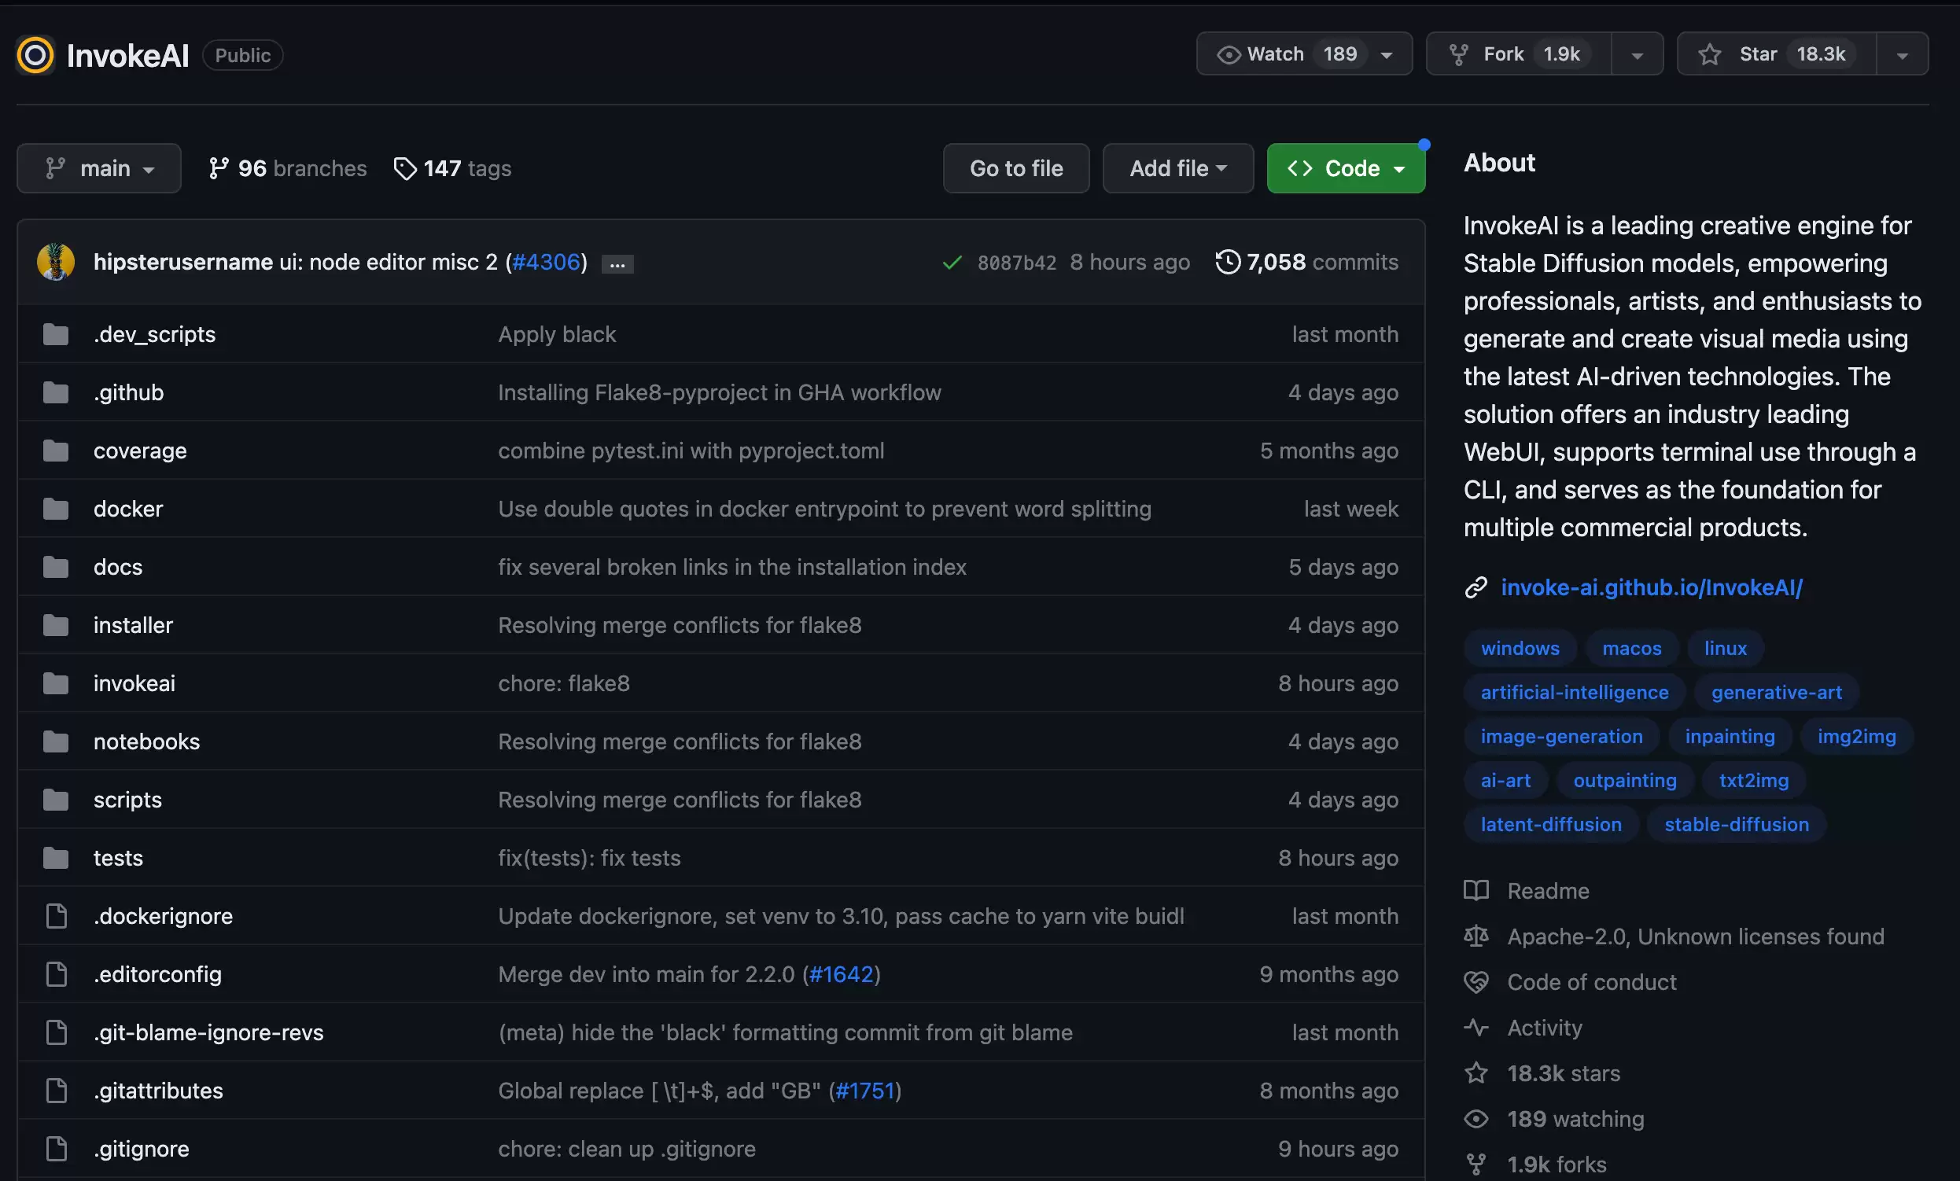Click the InvokeAI organization logo avatar

[x=35, y=55]
